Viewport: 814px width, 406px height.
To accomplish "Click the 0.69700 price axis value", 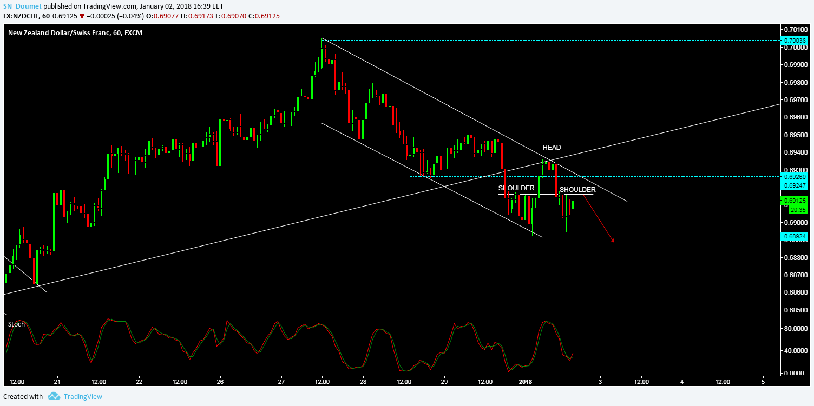I will [796, 100].
